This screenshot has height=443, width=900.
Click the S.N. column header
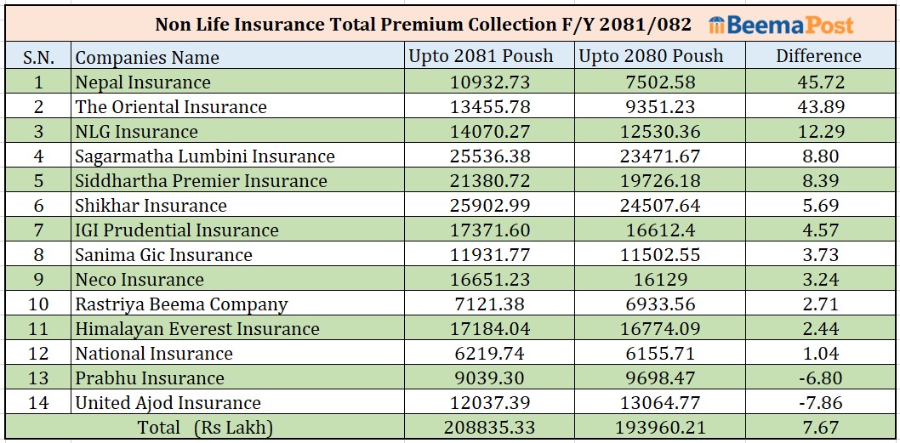coord(38,57)
